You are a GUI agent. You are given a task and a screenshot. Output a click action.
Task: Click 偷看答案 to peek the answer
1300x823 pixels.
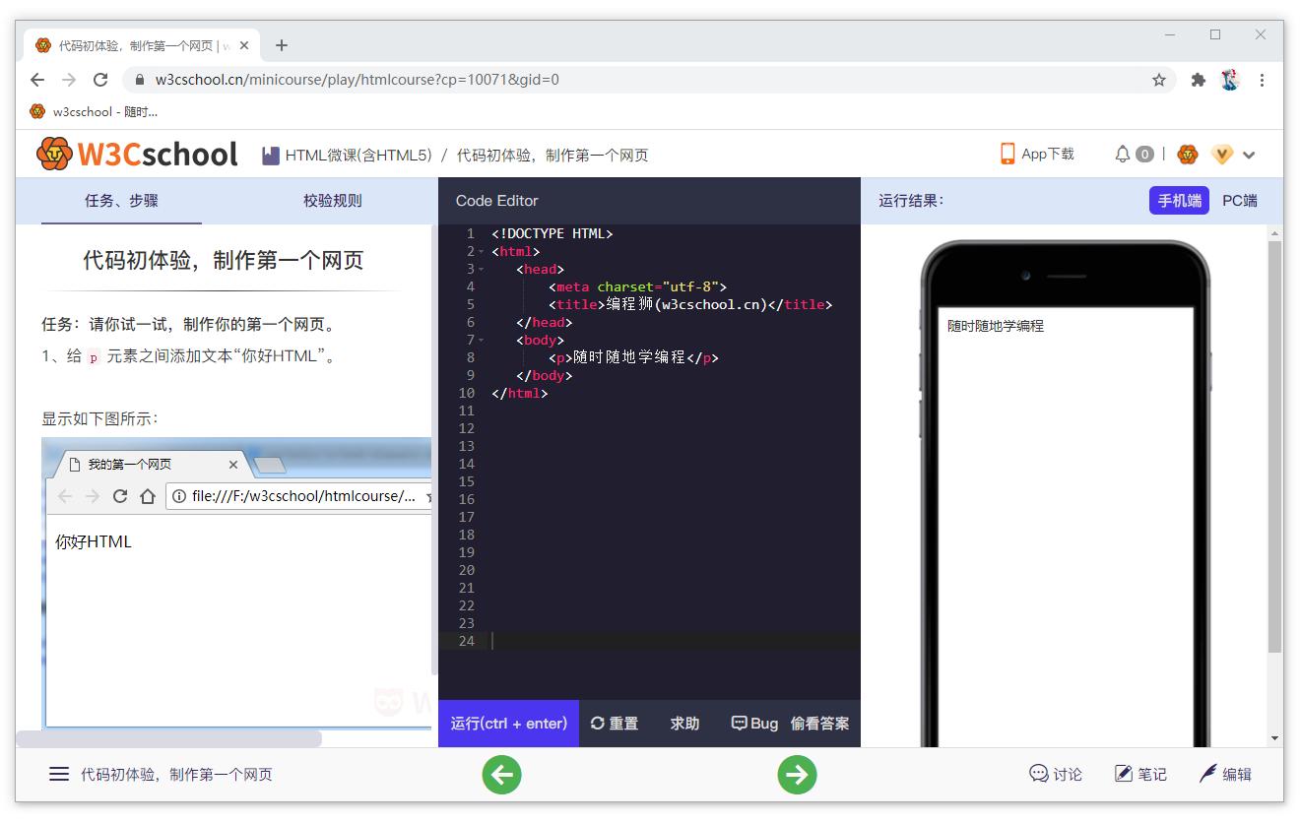[x=820, y=723]
